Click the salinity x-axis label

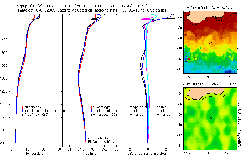pos(91,154)
